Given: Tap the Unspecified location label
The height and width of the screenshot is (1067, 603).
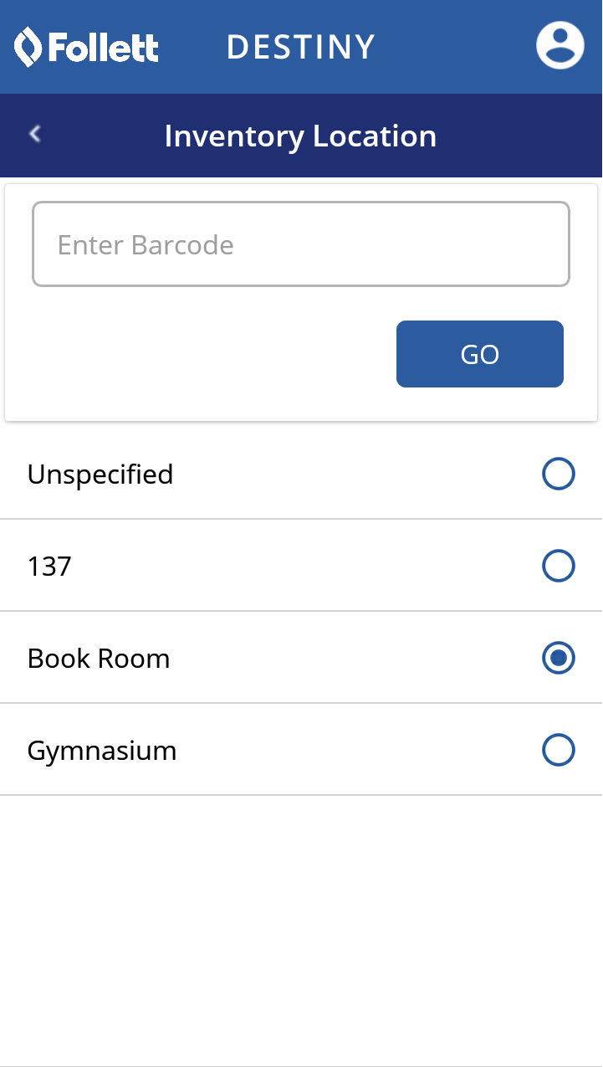Looking at the screenshot, I should [100, 475].
